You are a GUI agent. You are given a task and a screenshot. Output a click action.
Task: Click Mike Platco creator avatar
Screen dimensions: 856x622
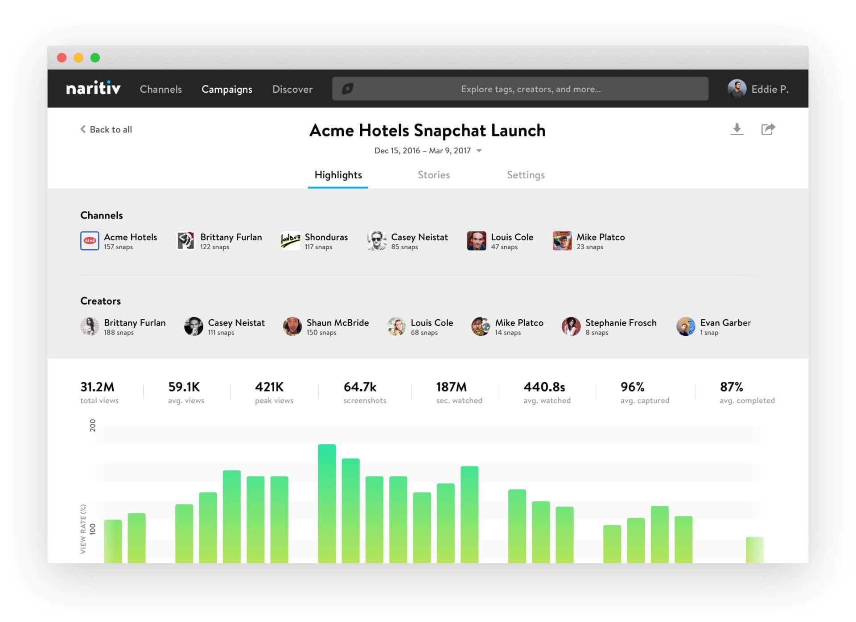(481, 326)
